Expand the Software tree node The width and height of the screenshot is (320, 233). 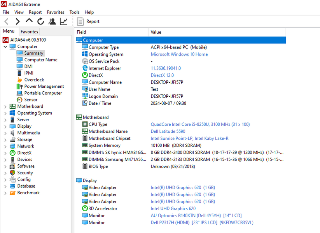tap(5, 166)
